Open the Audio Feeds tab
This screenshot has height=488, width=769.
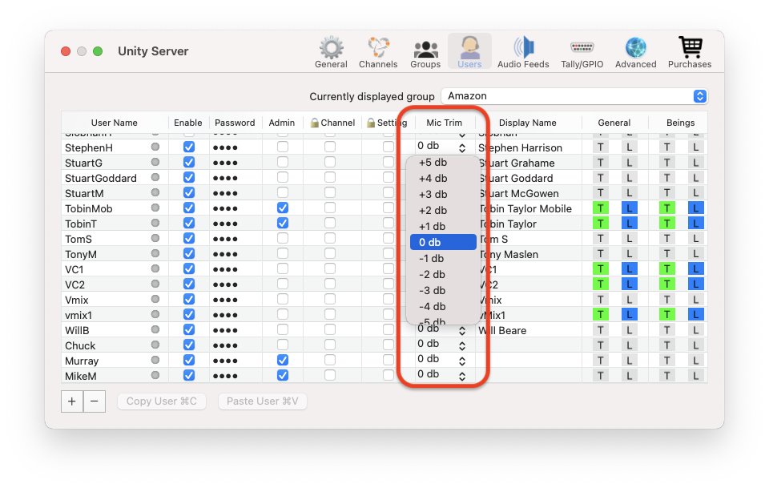pyautogui.click(x=523, y=52)
